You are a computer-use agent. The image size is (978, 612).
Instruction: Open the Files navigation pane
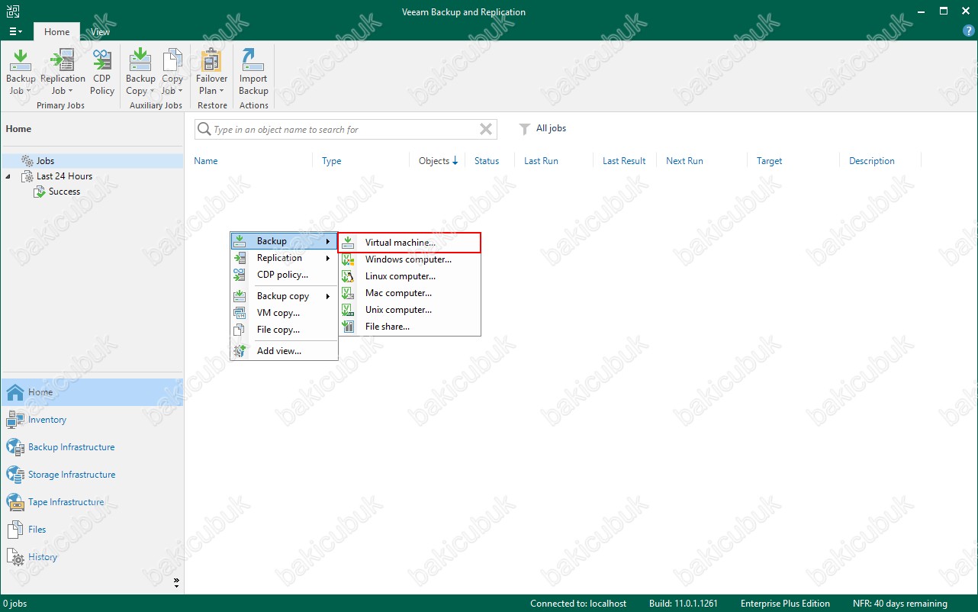click(92, 530)
